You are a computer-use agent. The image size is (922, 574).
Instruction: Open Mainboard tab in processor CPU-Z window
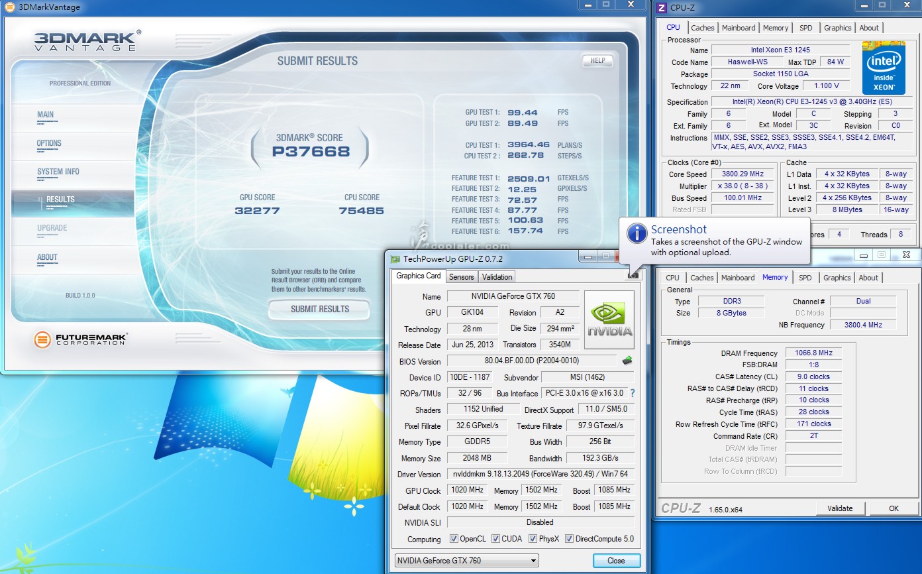point(739,28)
